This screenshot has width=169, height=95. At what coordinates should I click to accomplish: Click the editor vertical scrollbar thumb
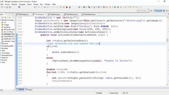[x=167, y=40]
